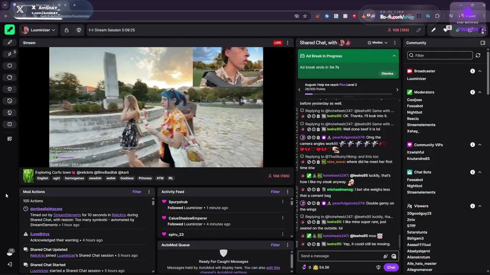Select moderator Xshay_ in Community list

click(x=413, y=131)
